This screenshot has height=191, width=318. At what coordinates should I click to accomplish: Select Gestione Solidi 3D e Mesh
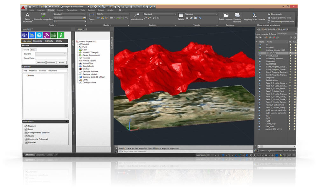pyautogui.click(x=92, y=77)
